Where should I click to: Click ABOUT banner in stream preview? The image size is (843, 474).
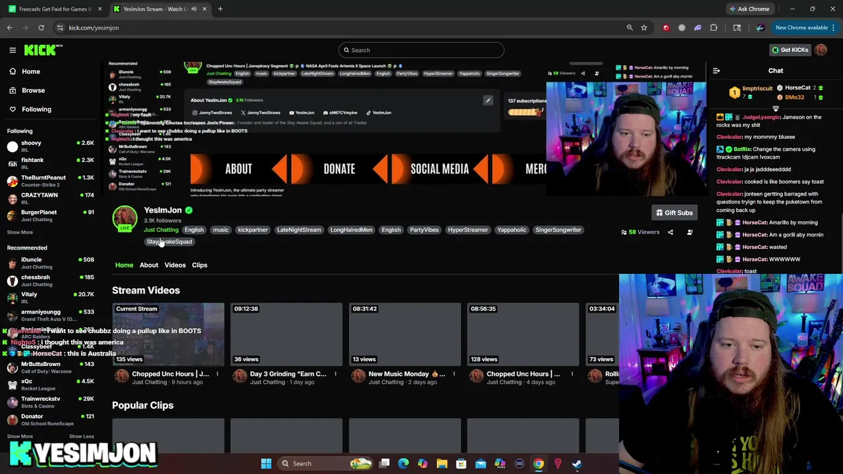coord(238,169)
